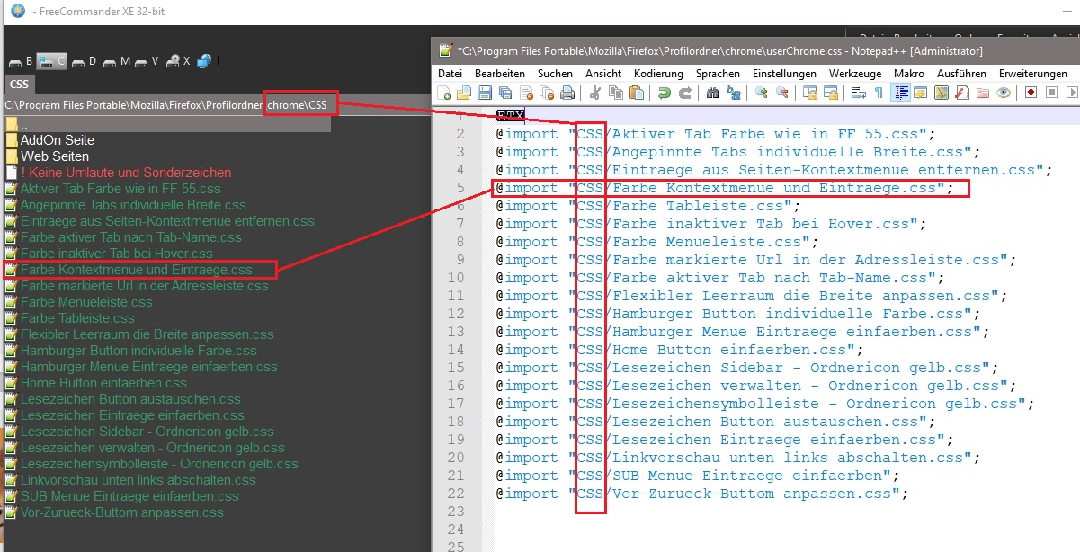
Task: Click the Print icon in Notepad++ toolbar
Action: tap(567, 93)
